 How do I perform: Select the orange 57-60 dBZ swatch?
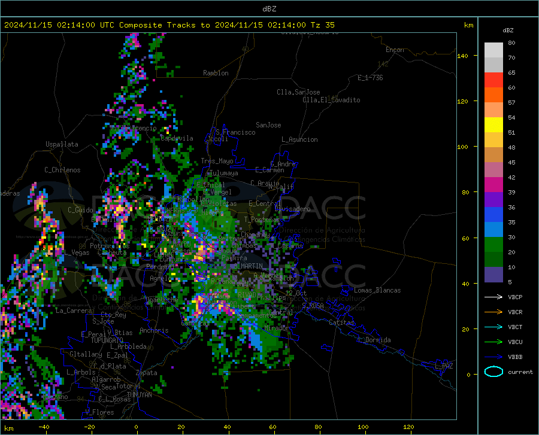click(x=493, y=95)
